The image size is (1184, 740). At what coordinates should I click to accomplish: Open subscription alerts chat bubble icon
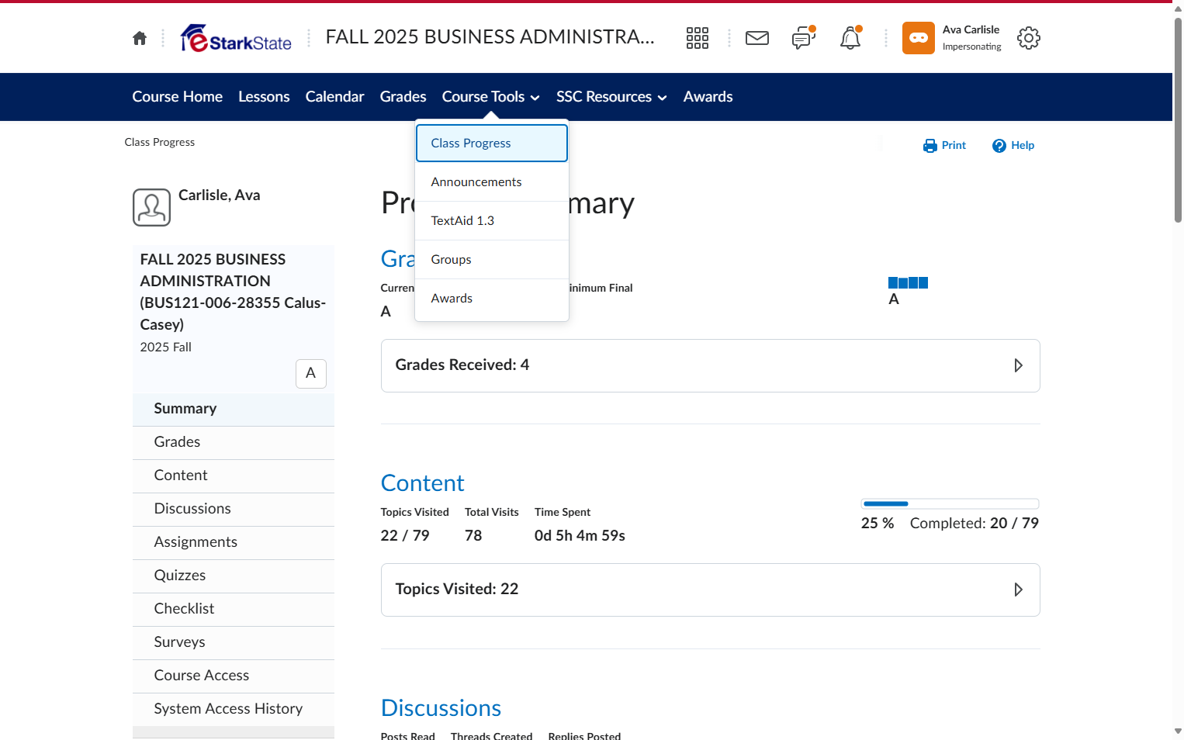(x=803, y=38)
